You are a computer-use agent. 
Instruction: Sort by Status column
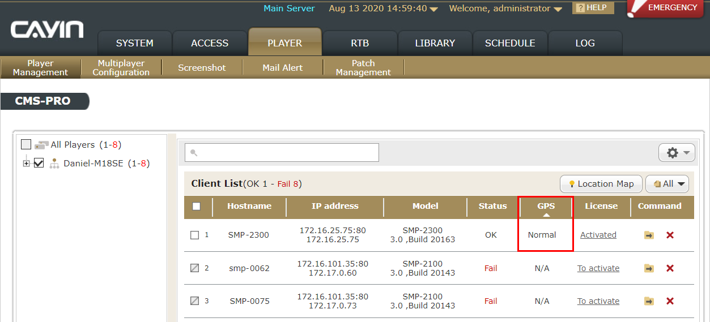pyautogui.click(x=492, y=206)
